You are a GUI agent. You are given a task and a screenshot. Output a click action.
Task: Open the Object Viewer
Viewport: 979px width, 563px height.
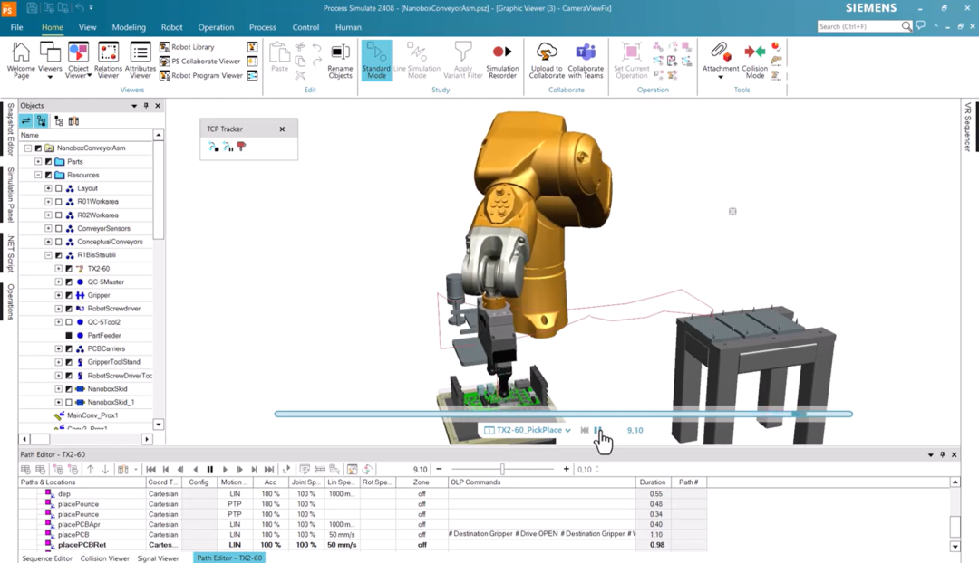[78, 60]
